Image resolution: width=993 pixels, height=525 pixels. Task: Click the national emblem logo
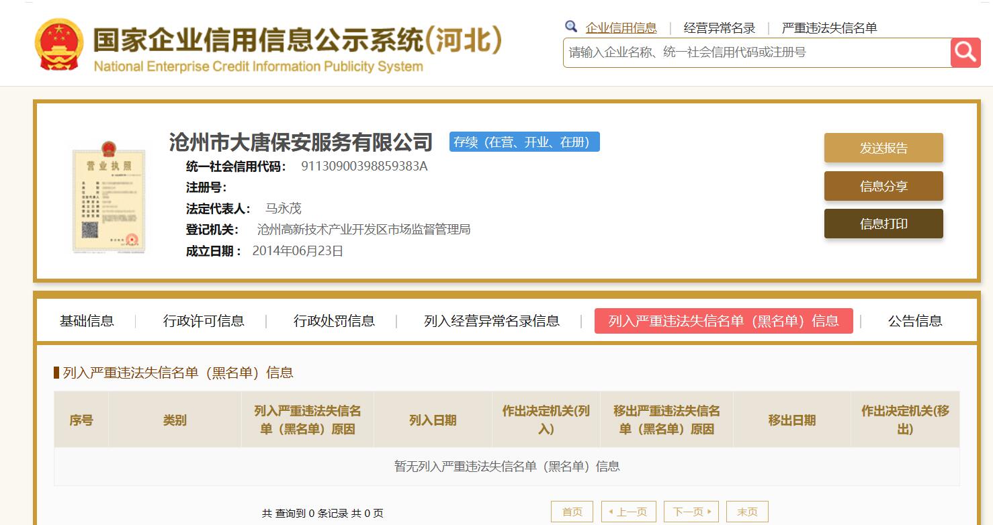click(x=59, y=45)
